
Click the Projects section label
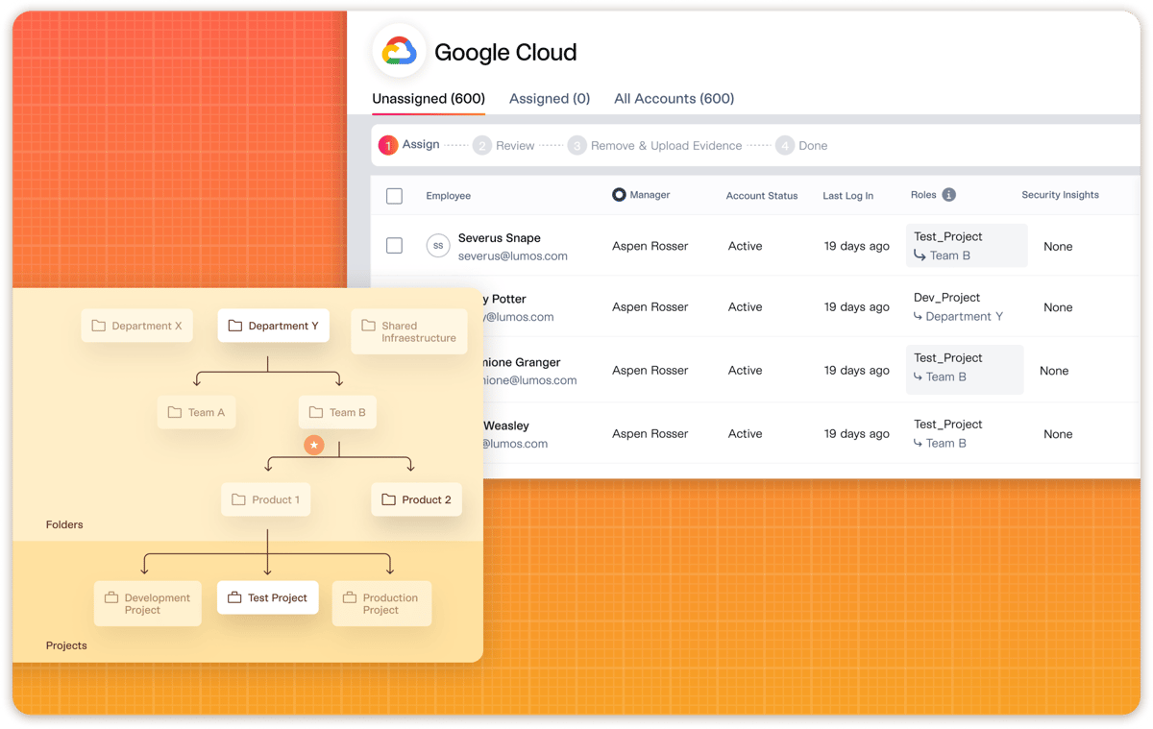66,645
